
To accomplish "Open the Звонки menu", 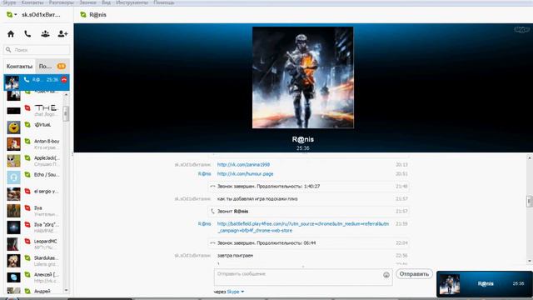I will click(x=87, y=2).
